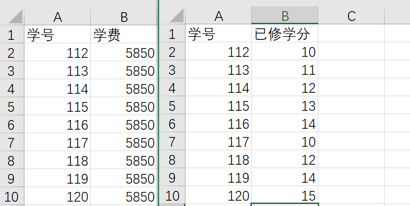410x206 pixels.
Task: Select row 2 header in right sheet
Action: coord(172,51)
